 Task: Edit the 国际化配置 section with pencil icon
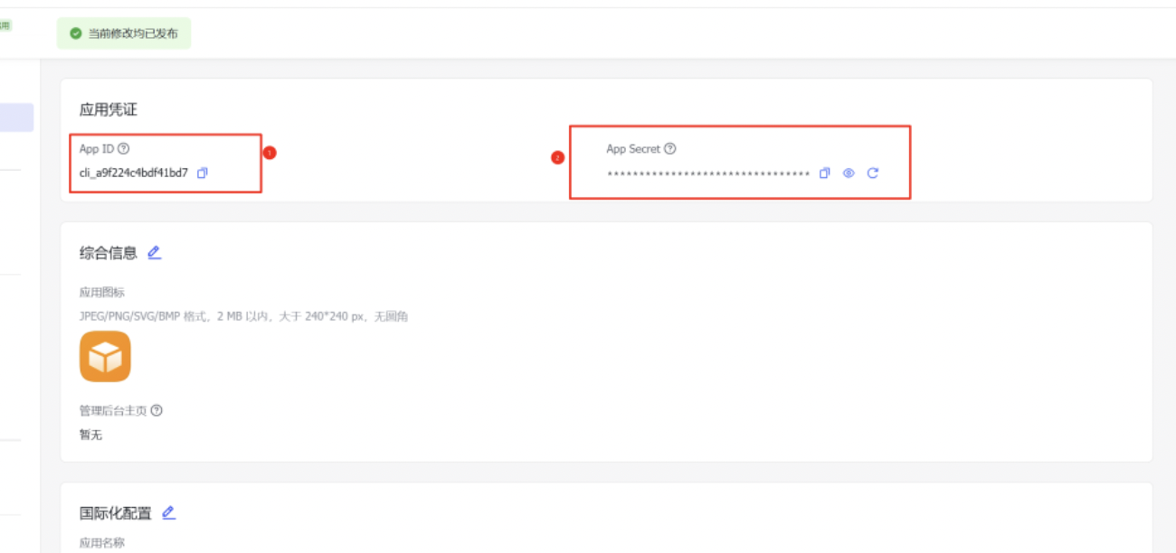[x=168, y=513]
